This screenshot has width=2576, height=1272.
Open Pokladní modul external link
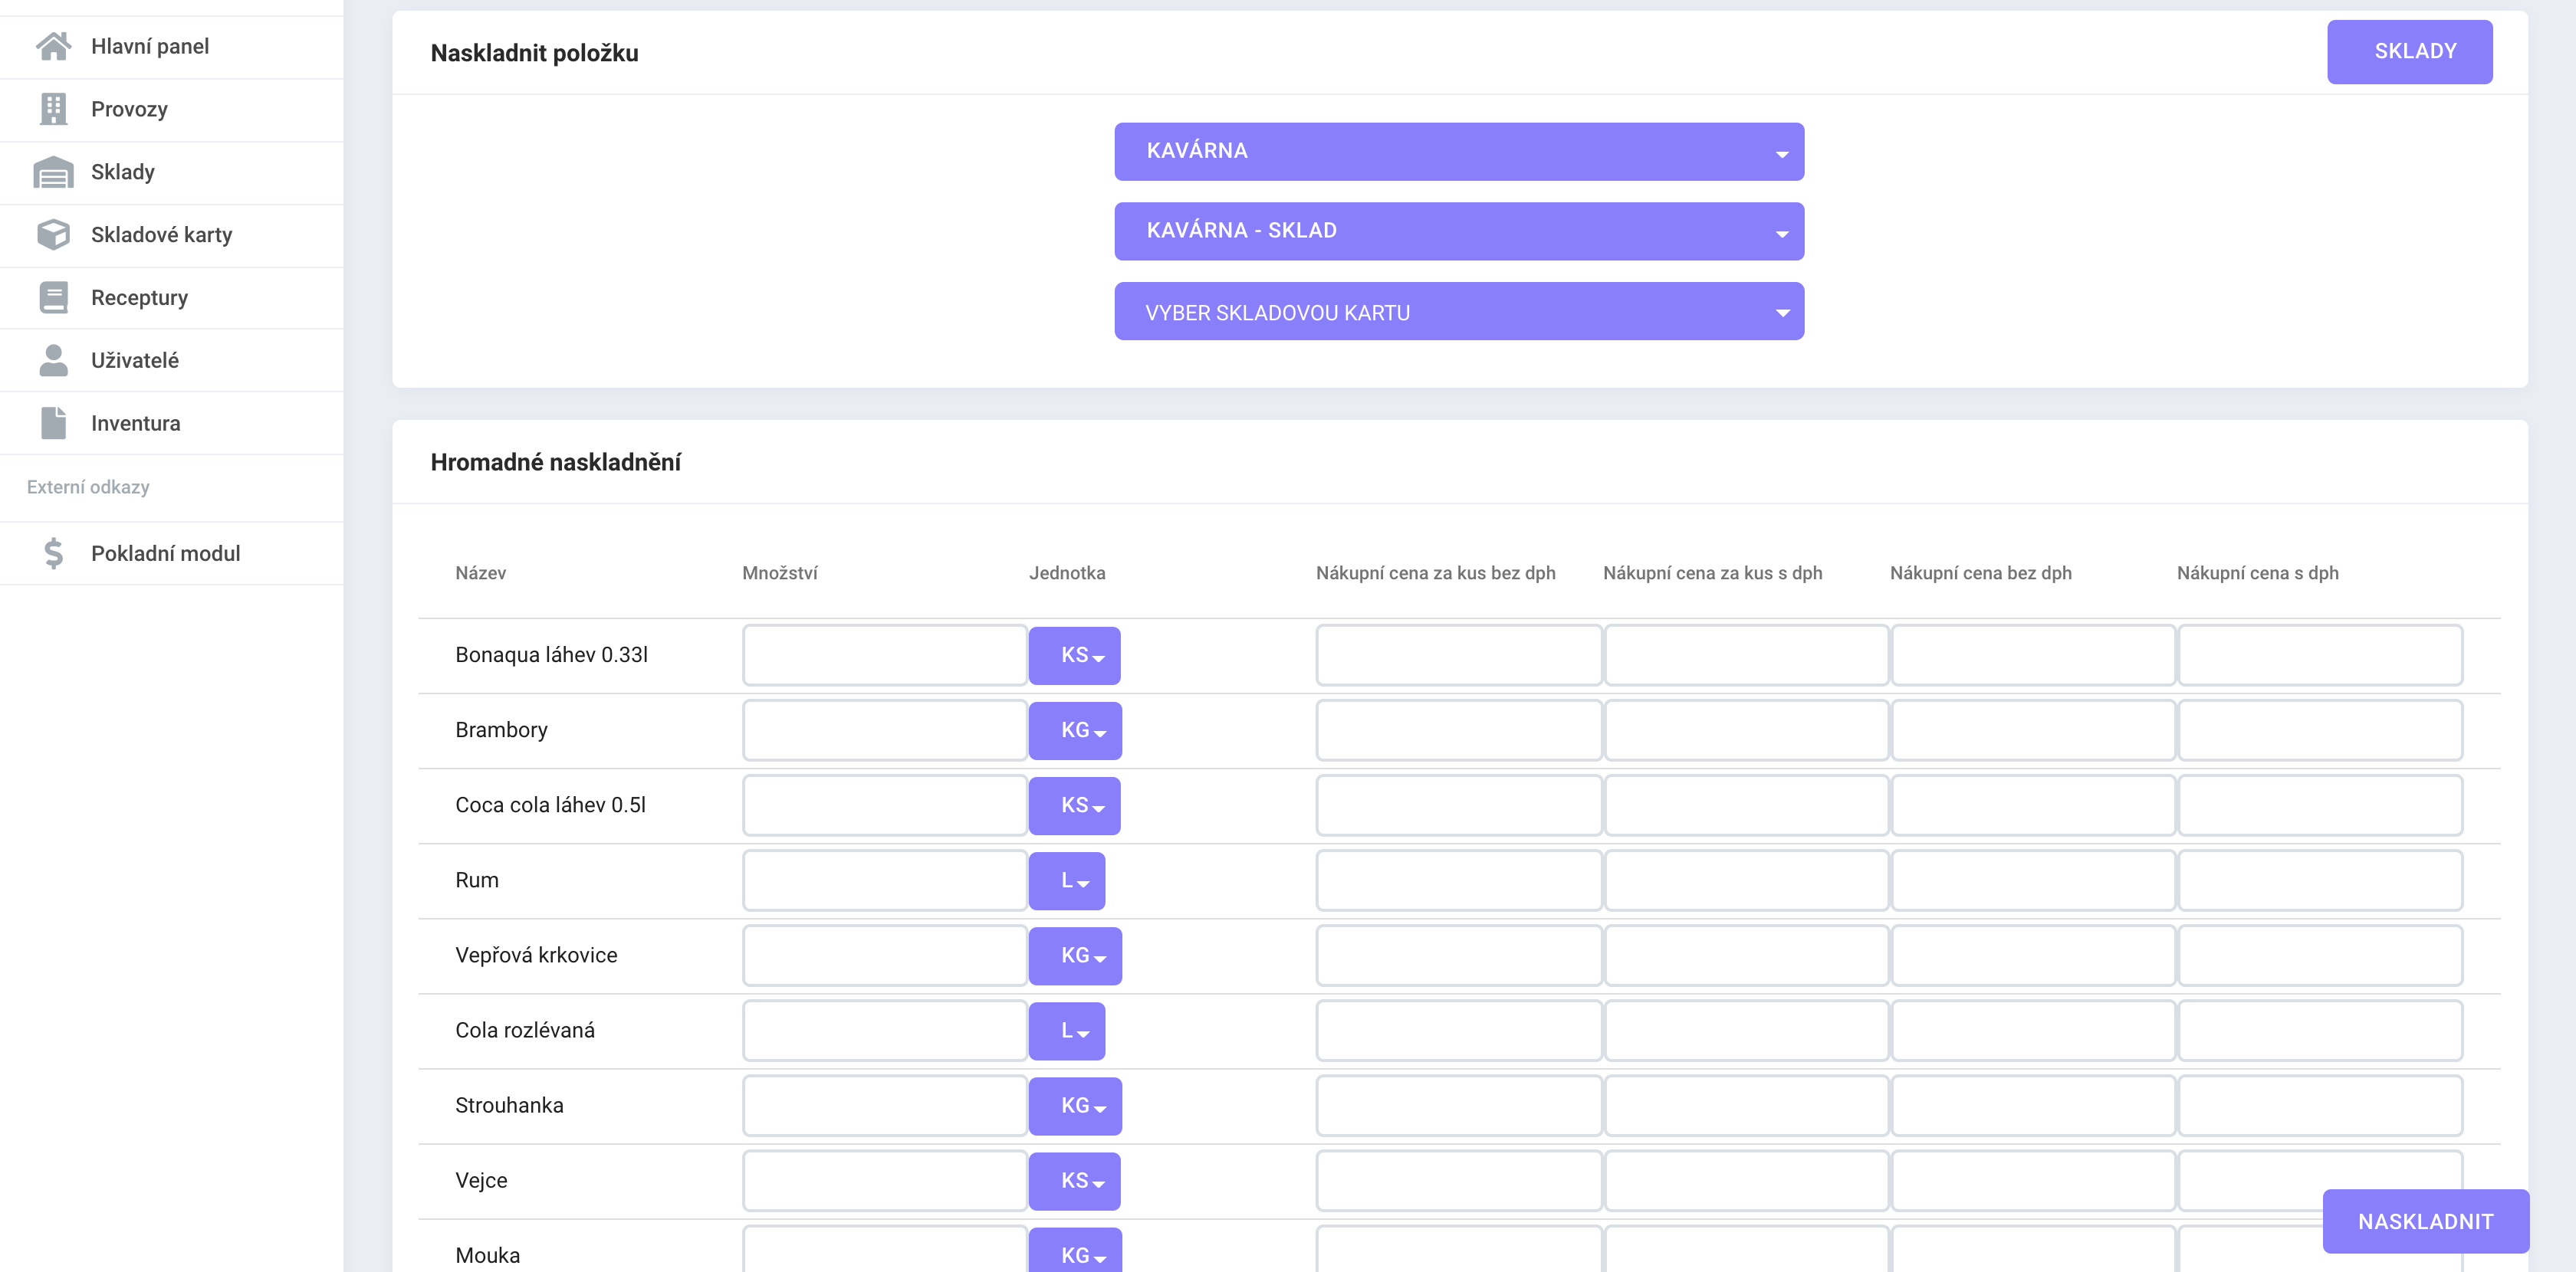pyautogui.click(x=172, y=553)
